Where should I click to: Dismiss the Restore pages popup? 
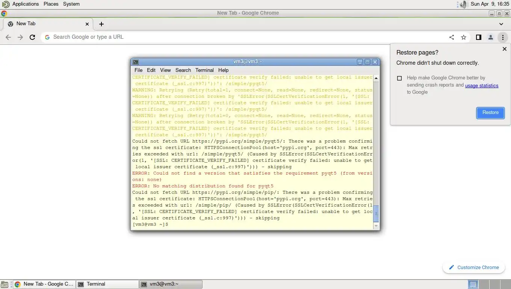[504, 49]
